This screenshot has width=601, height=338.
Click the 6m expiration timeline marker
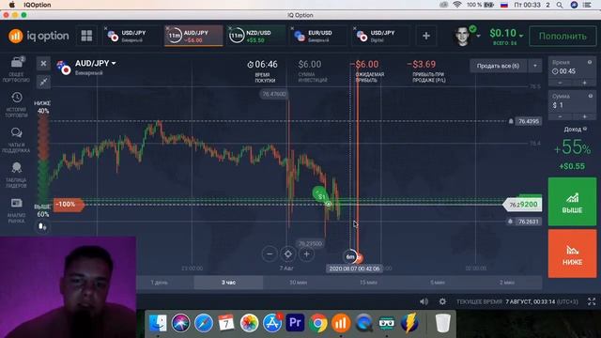point(350,256)
